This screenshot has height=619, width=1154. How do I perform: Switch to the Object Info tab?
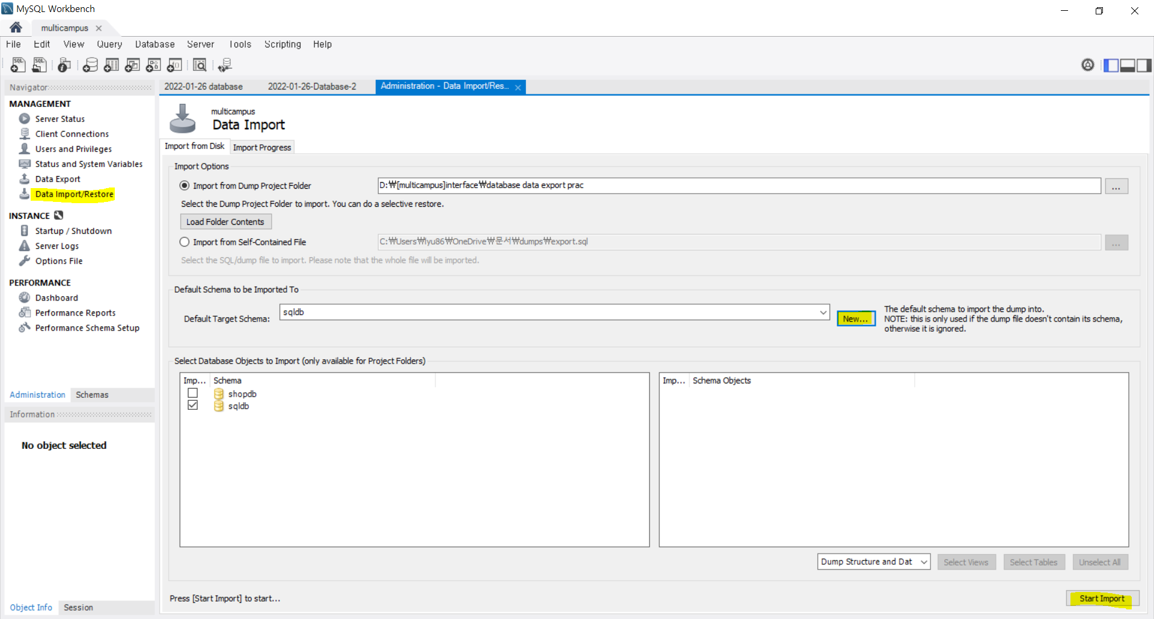tap(31, 608)
